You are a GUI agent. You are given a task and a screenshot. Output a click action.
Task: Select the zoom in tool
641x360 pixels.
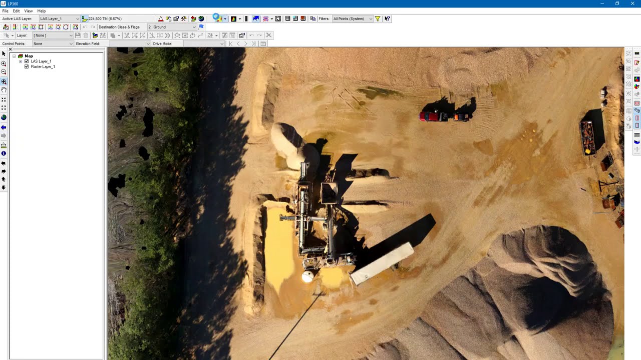click(x=4, y=63)
